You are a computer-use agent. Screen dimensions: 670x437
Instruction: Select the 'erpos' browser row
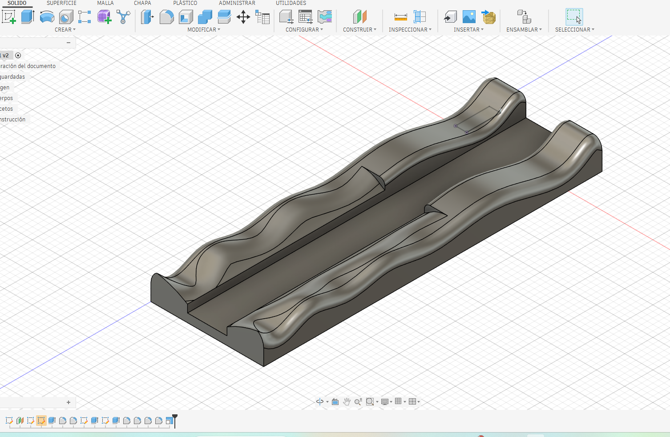point(7,98)
